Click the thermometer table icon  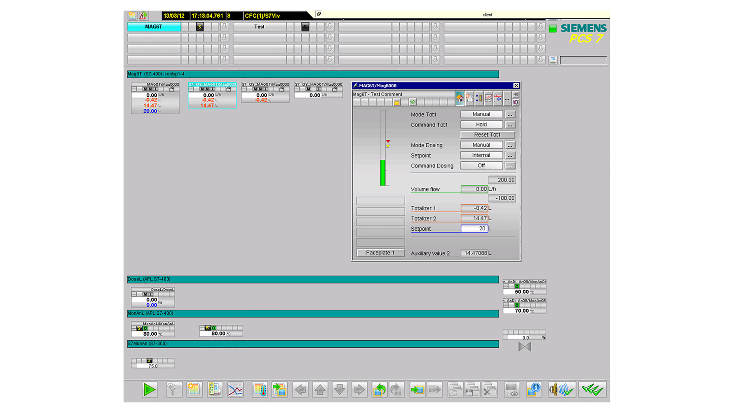(260, 390)
